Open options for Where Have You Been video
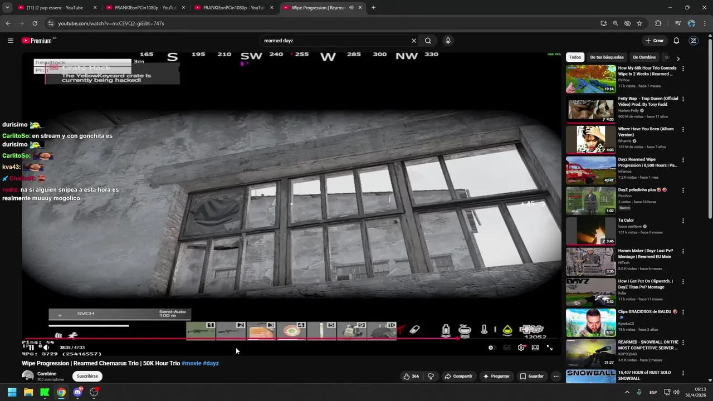This screenshot has width=713, height=401. (683, 130)
